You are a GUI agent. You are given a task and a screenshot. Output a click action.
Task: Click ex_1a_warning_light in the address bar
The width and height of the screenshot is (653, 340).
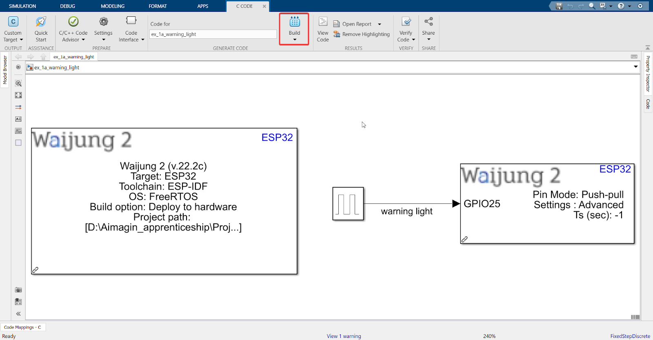point(57,68)
